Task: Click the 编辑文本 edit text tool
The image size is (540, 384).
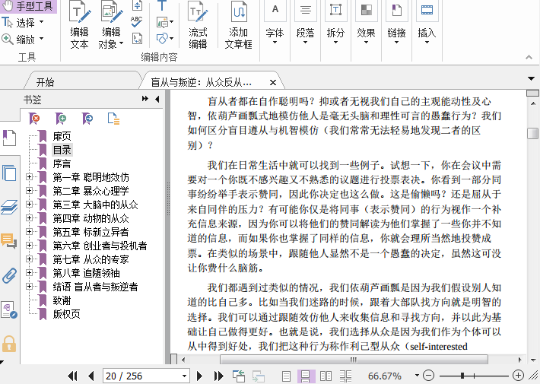Action: coord(79,25)
